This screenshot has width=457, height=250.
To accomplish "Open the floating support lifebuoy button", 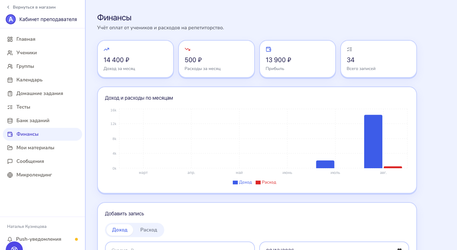I will (14, 246).
